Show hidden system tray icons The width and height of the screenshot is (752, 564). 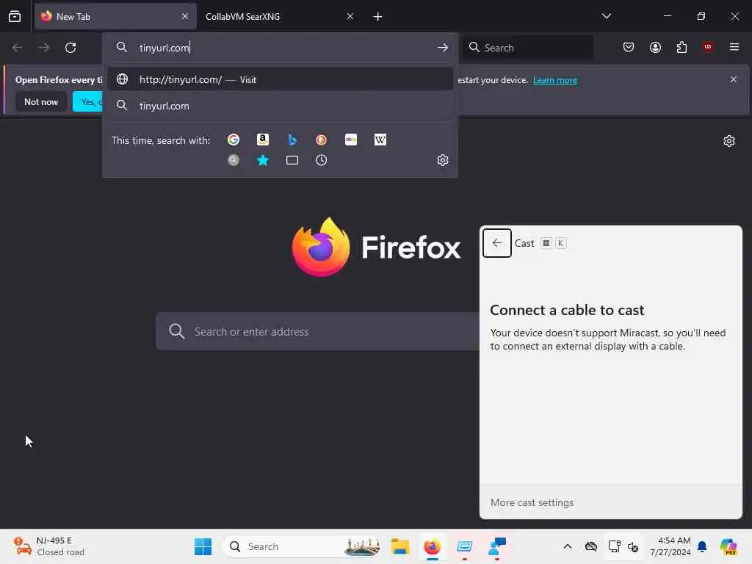[568, 546]
